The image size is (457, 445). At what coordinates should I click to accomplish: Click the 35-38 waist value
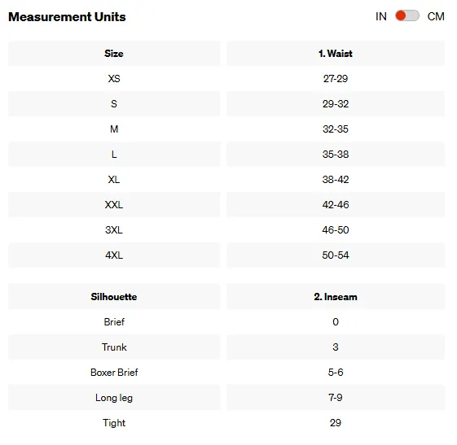click(x=336, y=155)
